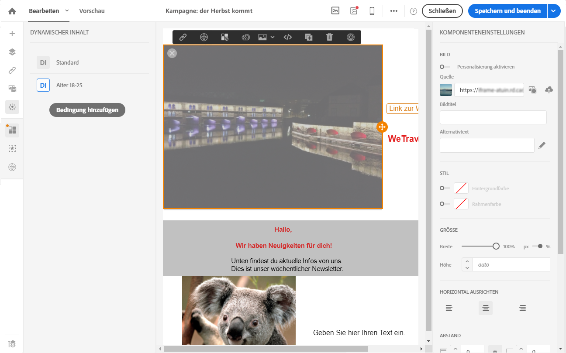Align image to the left
The width and height of the screenshot is (566, 353).
449,308
